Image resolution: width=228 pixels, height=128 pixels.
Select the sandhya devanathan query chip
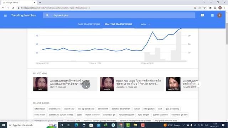[x=121, y=109]
